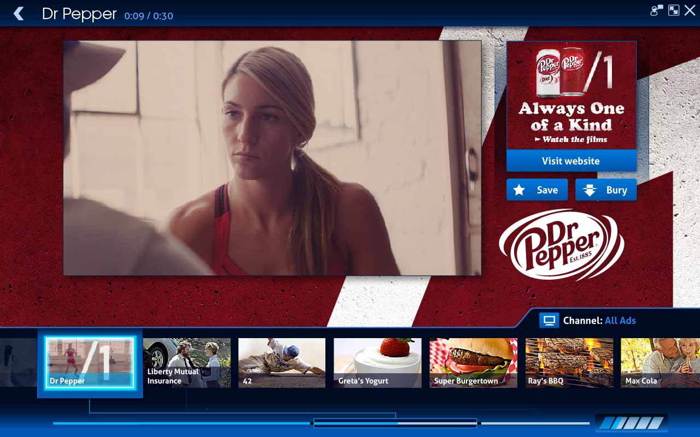
Task: Open the user chat icon in top bar
Action: pos(656,10)
